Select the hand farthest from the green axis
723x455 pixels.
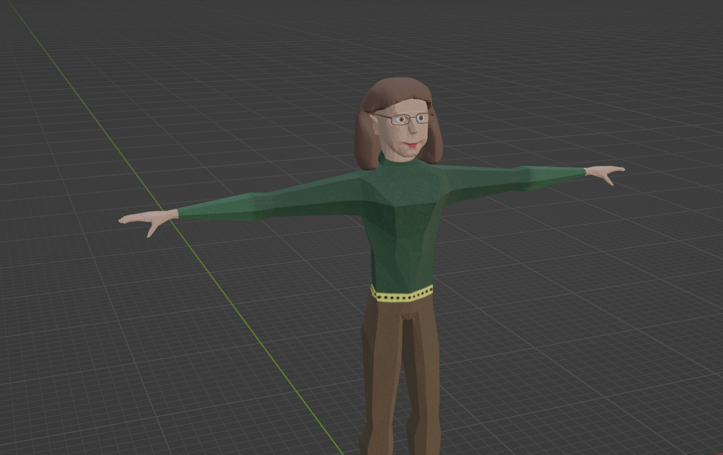coord(605,172)
